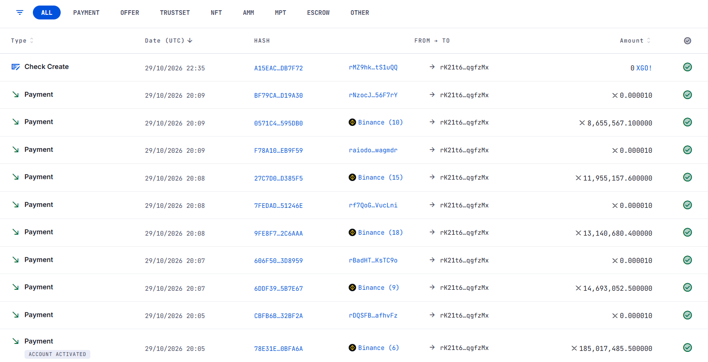Click the Binance logo next to Binance (6)
The width and height of the screenshot is (708, 362).
point(352,348)
